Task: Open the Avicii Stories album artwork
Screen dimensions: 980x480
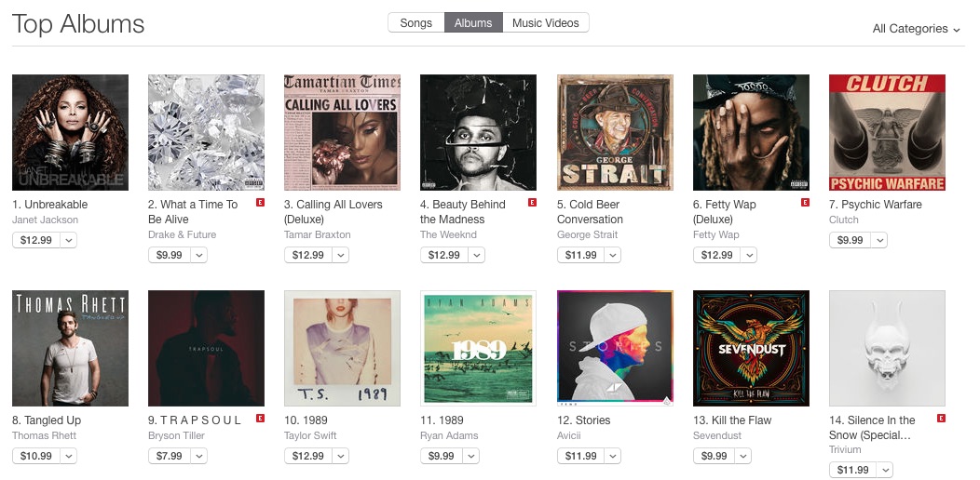Action: 615,348
